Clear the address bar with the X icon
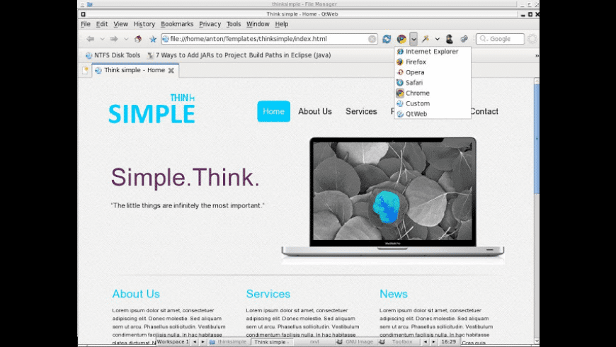 point(372,39)
